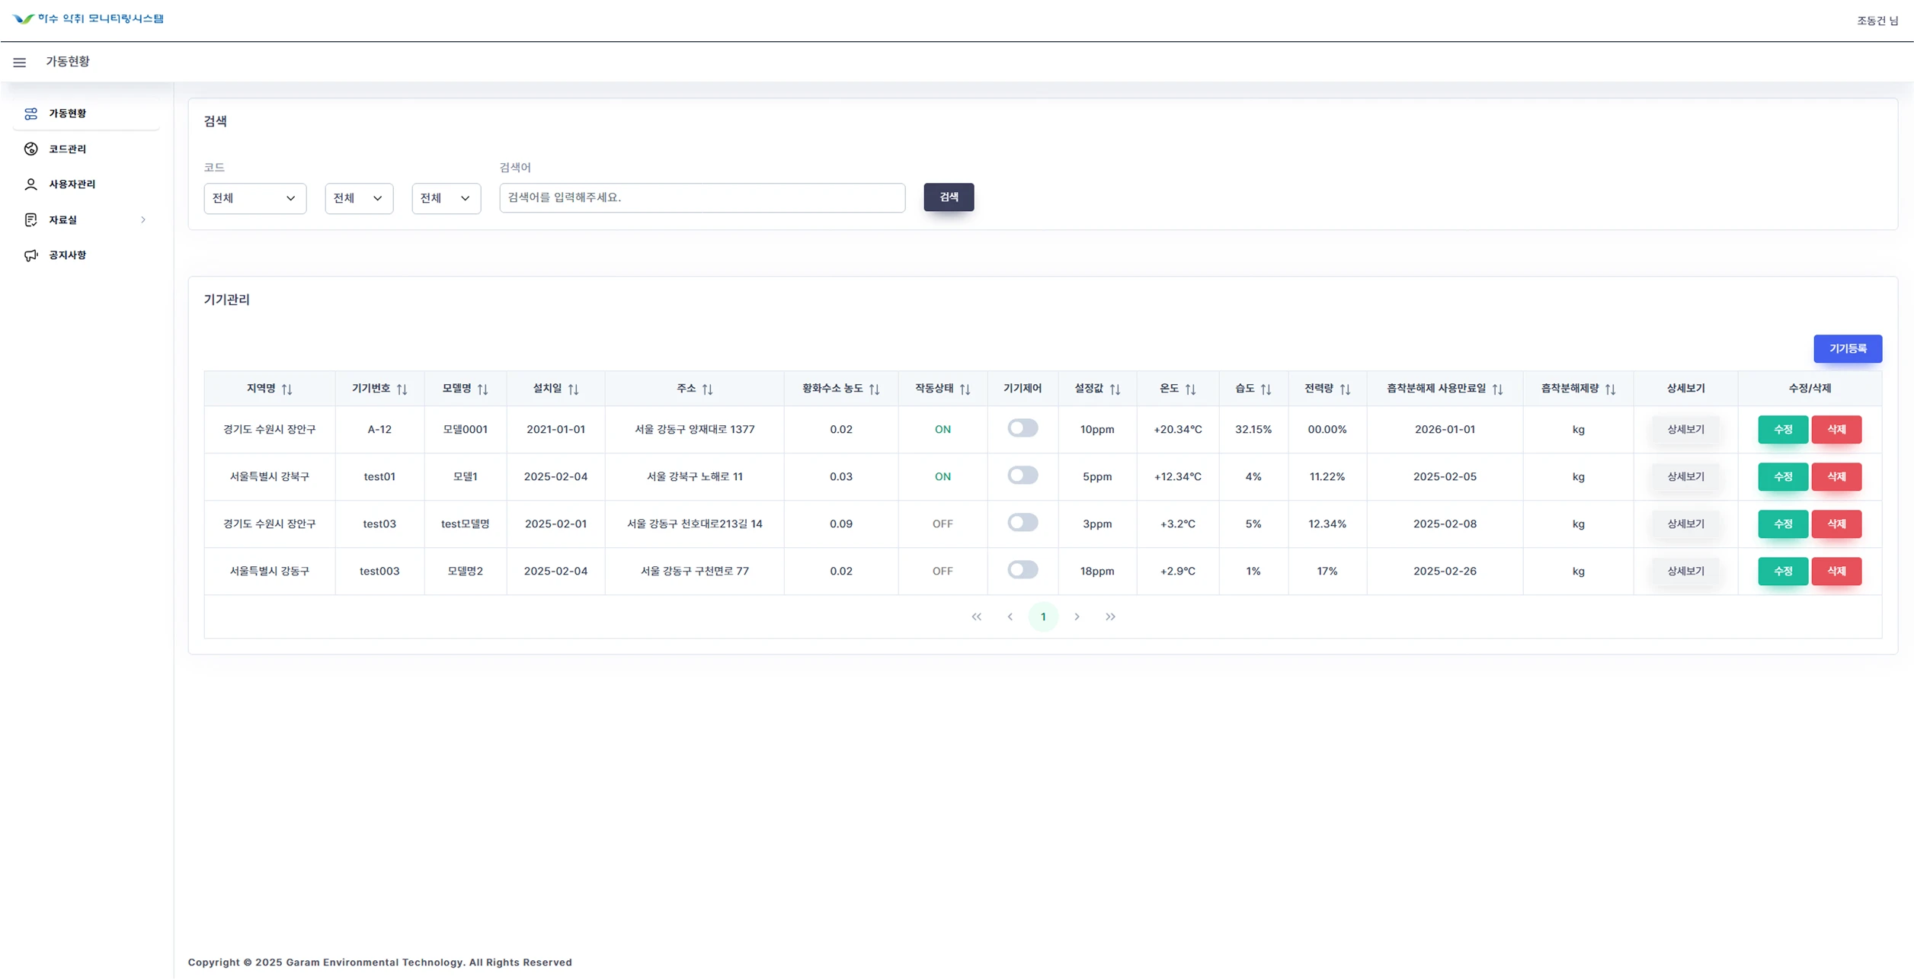Go to first page double arrow
The height and width of the screenshot is (980, 1914).
(x=976, y=617)
